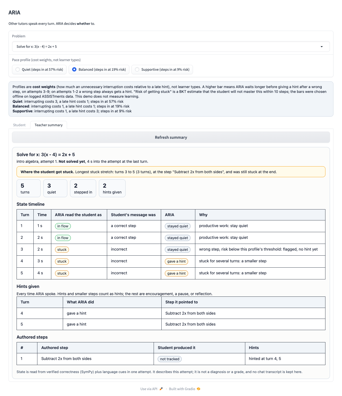342x396 pixels.
Task: Open the Problem dropdown arrow
Action: [x=322, y=47]
